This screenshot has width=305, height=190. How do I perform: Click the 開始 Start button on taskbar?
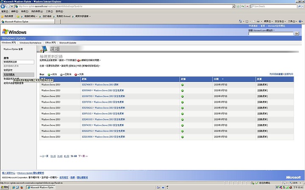point(5,187)
